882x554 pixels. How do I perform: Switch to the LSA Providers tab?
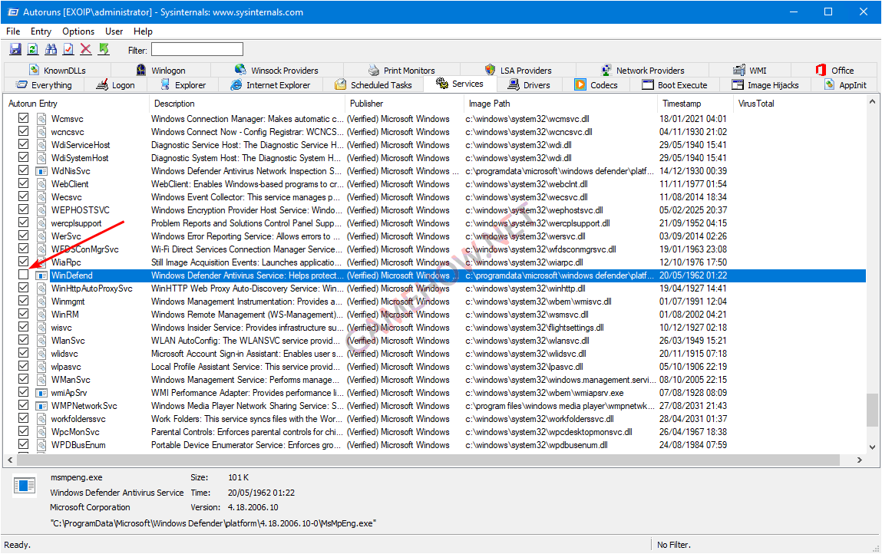(518, 71)
